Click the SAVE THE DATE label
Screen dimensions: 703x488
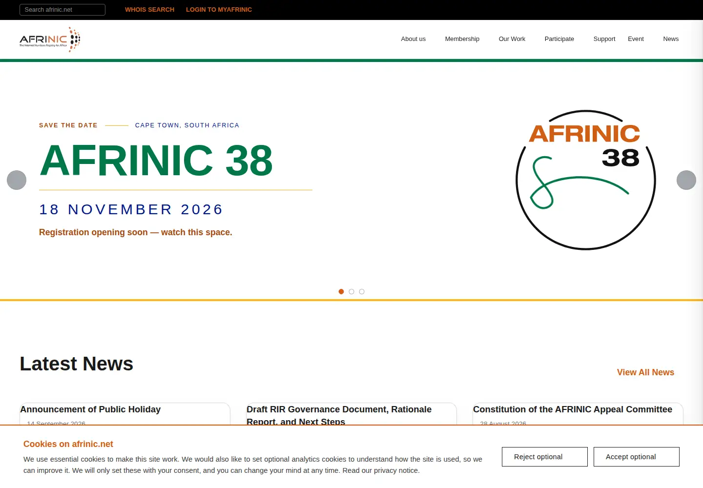pyautogui.click(x=68, y=125)
